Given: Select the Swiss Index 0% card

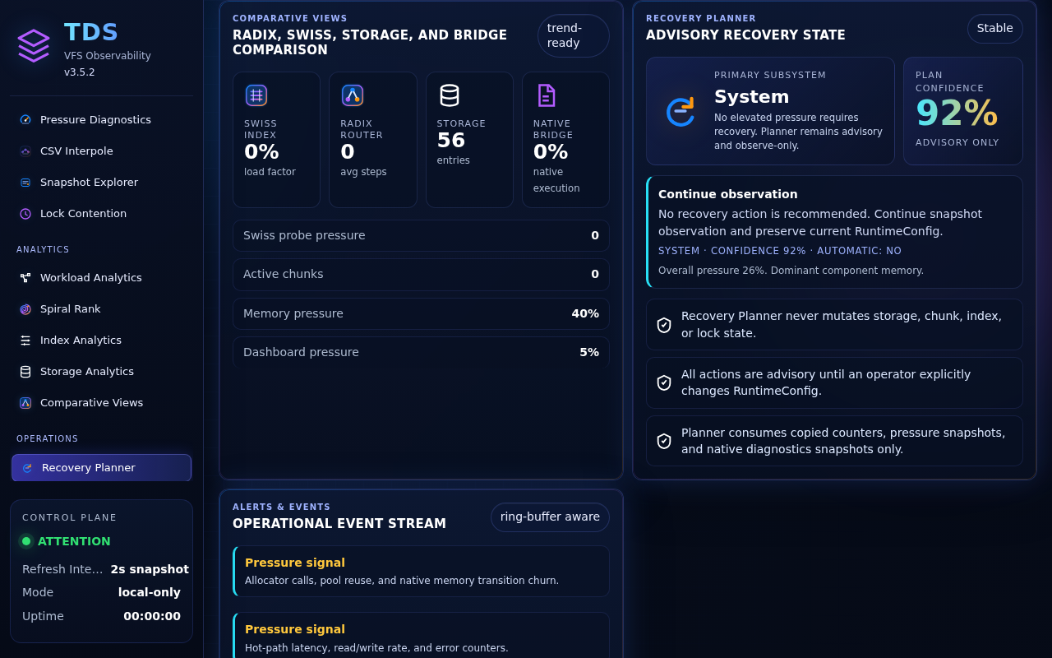Looking at the screenshot, I should [x=276, y=140].
